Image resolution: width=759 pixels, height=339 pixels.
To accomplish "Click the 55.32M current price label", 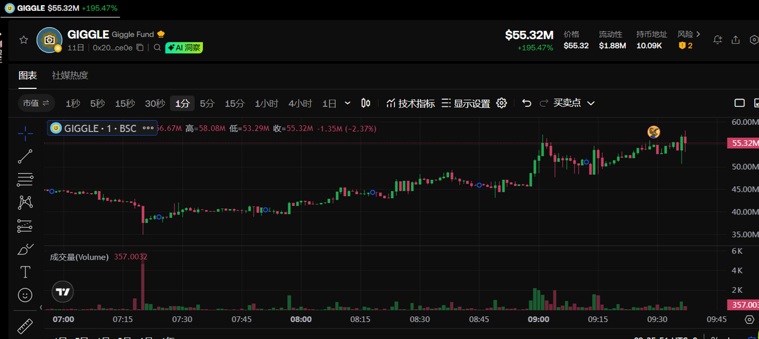I will 744,143.
